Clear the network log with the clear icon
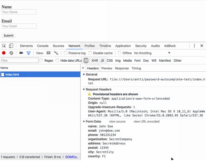The image size is (213, 165). click(11, 53)
